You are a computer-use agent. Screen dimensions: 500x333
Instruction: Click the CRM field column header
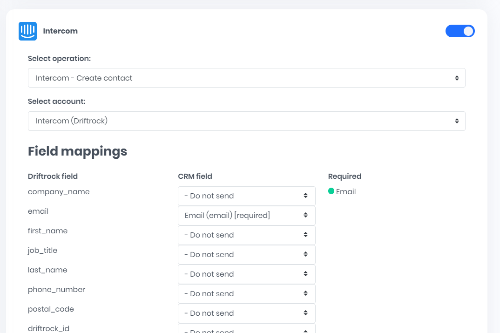point(195,177)
